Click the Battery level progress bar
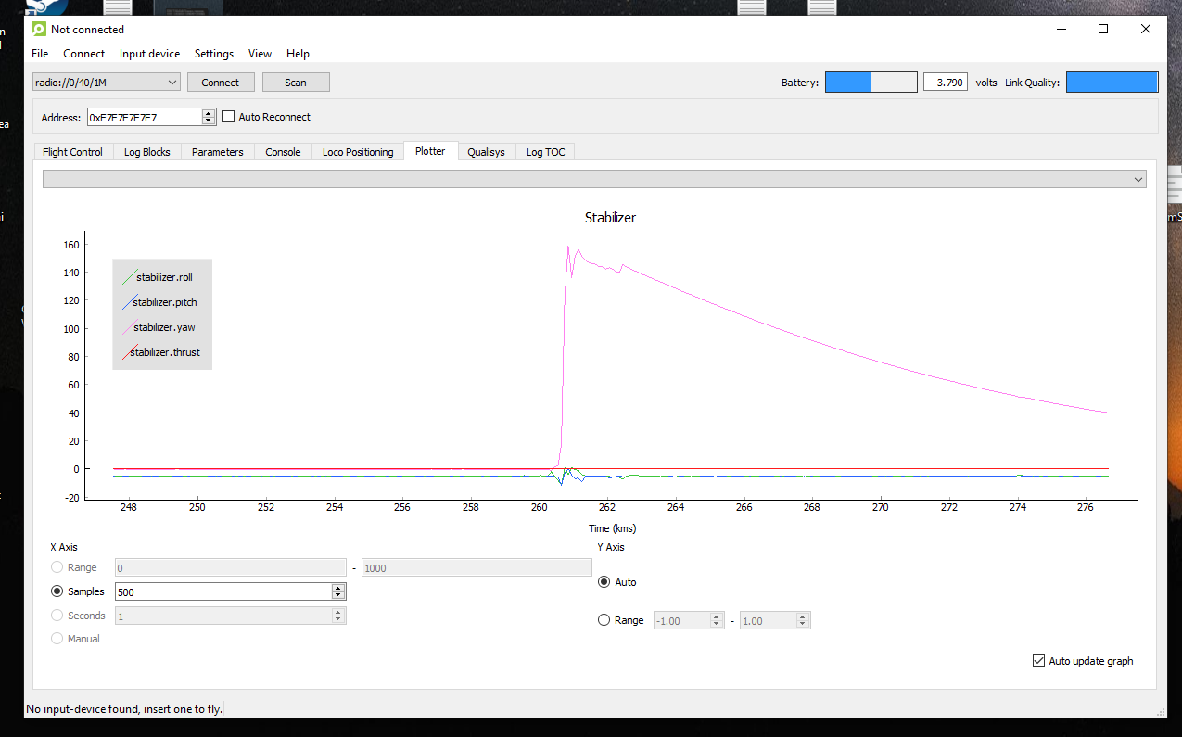The height and width of the screenshot is (737, 1182). point(871,83)
